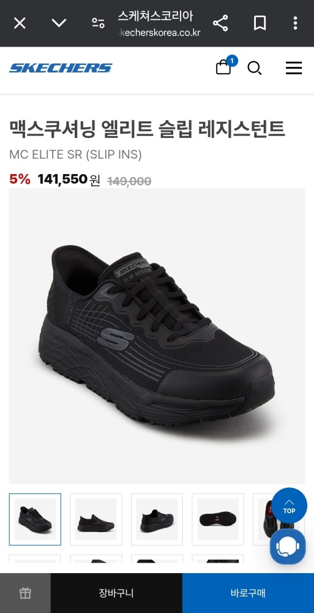This screenshot has height=613, width=314.
Task: Close the in-app browser tab
Action: coord(20,23)
